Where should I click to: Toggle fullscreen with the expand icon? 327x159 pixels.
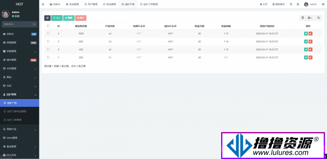click(x=298, y=4)
